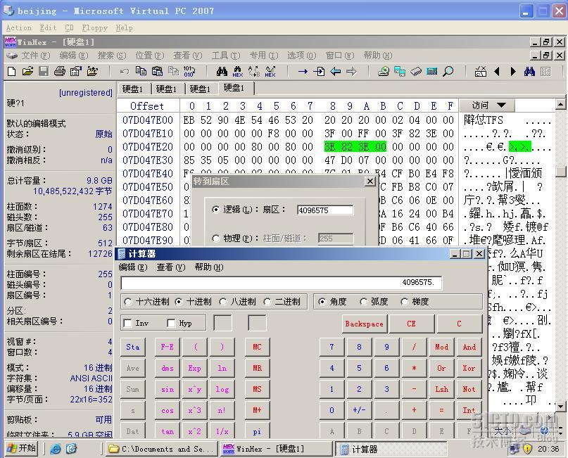568x458 pixels.
Task: Launch calculator from WinHex toolbar icon
Action: [431, 71]
